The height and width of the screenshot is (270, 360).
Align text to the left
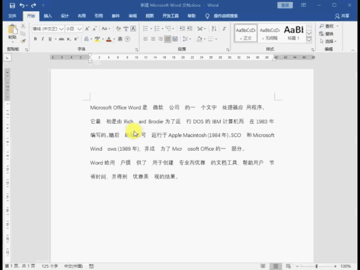pyautogui.click(x=146, y=39)
